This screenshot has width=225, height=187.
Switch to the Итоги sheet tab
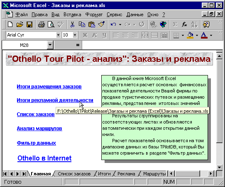point(104,174)
